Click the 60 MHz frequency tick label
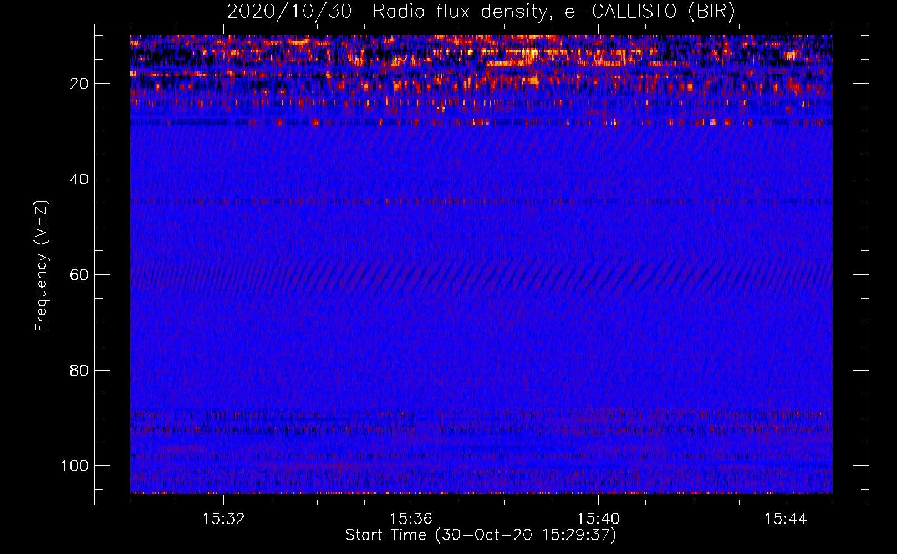897x554 pixels. [x=79, y=275]
